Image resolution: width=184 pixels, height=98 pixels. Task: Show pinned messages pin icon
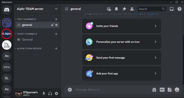click(124, 9)
